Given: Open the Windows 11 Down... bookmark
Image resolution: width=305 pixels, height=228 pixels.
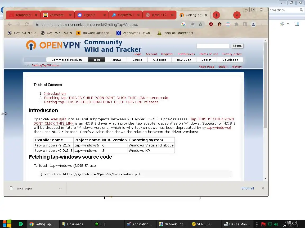Looking at the screenshot, I should tap(134, 33).
